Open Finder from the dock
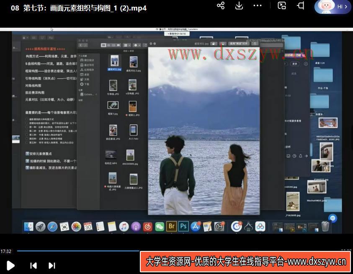 click(x=28, y=227)
